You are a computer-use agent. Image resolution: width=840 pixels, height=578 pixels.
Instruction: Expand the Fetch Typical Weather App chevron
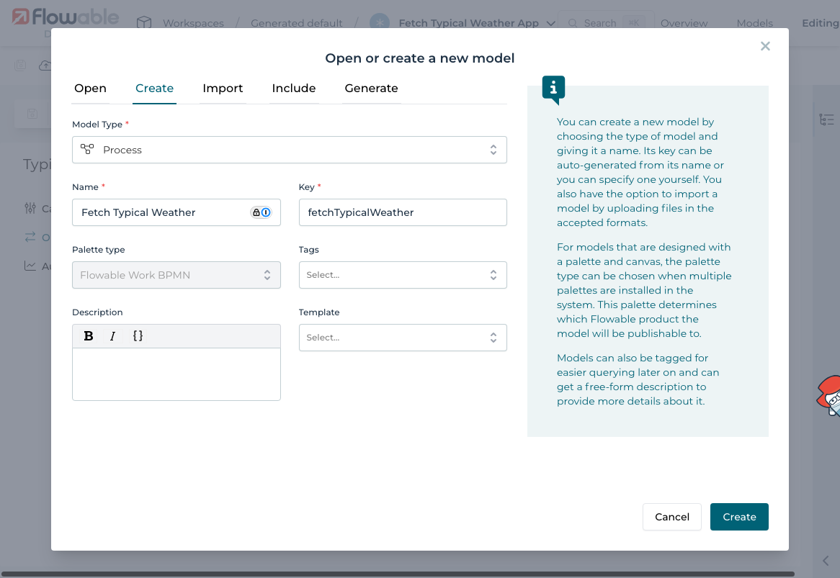552,22
